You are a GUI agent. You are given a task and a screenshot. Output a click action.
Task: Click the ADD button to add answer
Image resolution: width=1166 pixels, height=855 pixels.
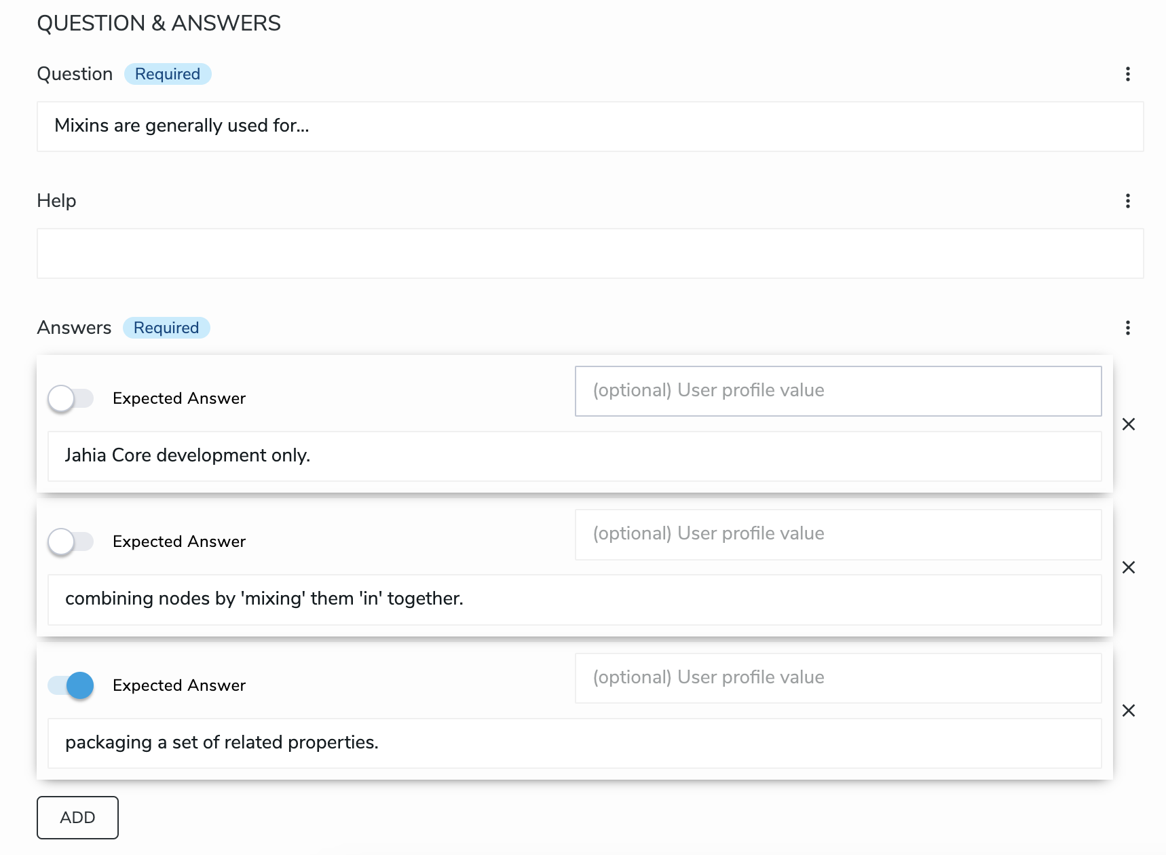[77, 818]
